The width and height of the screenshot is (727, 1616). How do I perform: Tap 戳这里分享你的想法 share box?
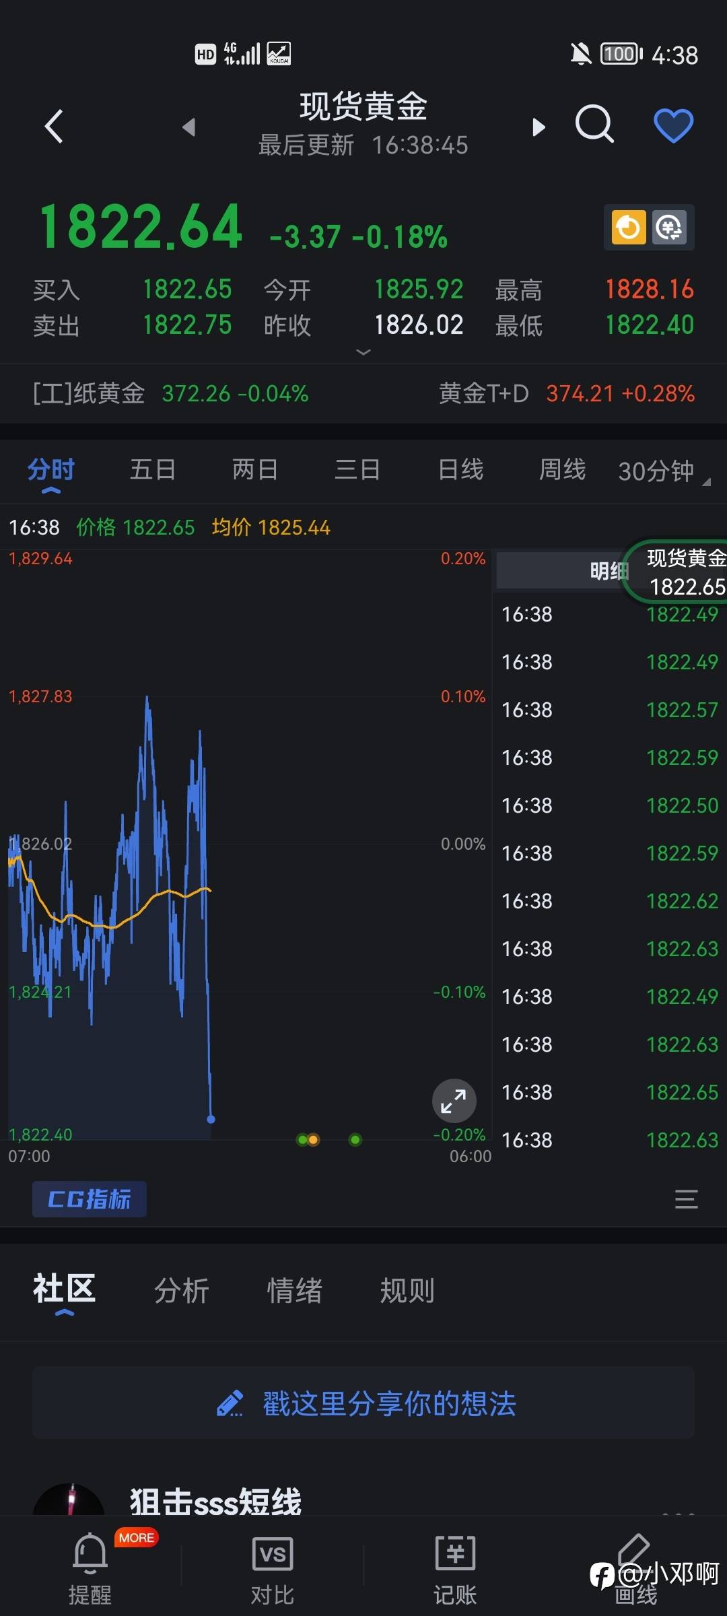[x=363, y=1403]
